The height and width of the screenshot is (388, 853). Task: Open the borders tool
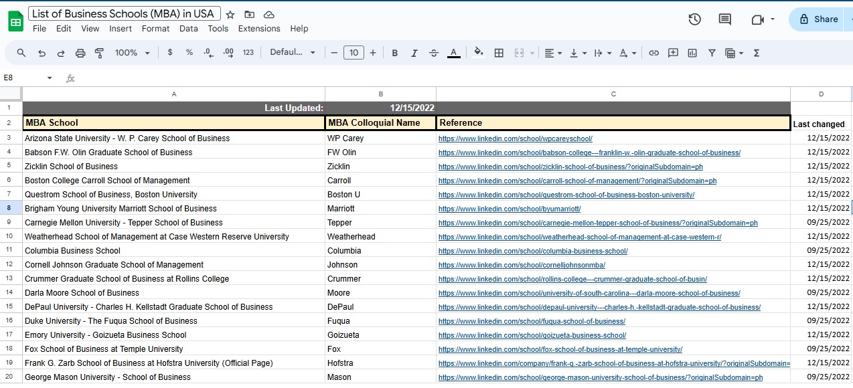click(499, 53)
